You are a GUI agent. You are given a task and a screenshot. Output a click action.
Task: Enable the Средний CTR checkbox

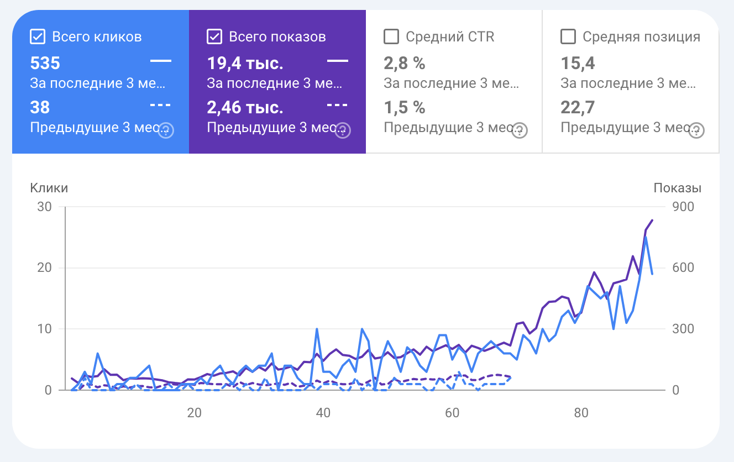[391, 37]
